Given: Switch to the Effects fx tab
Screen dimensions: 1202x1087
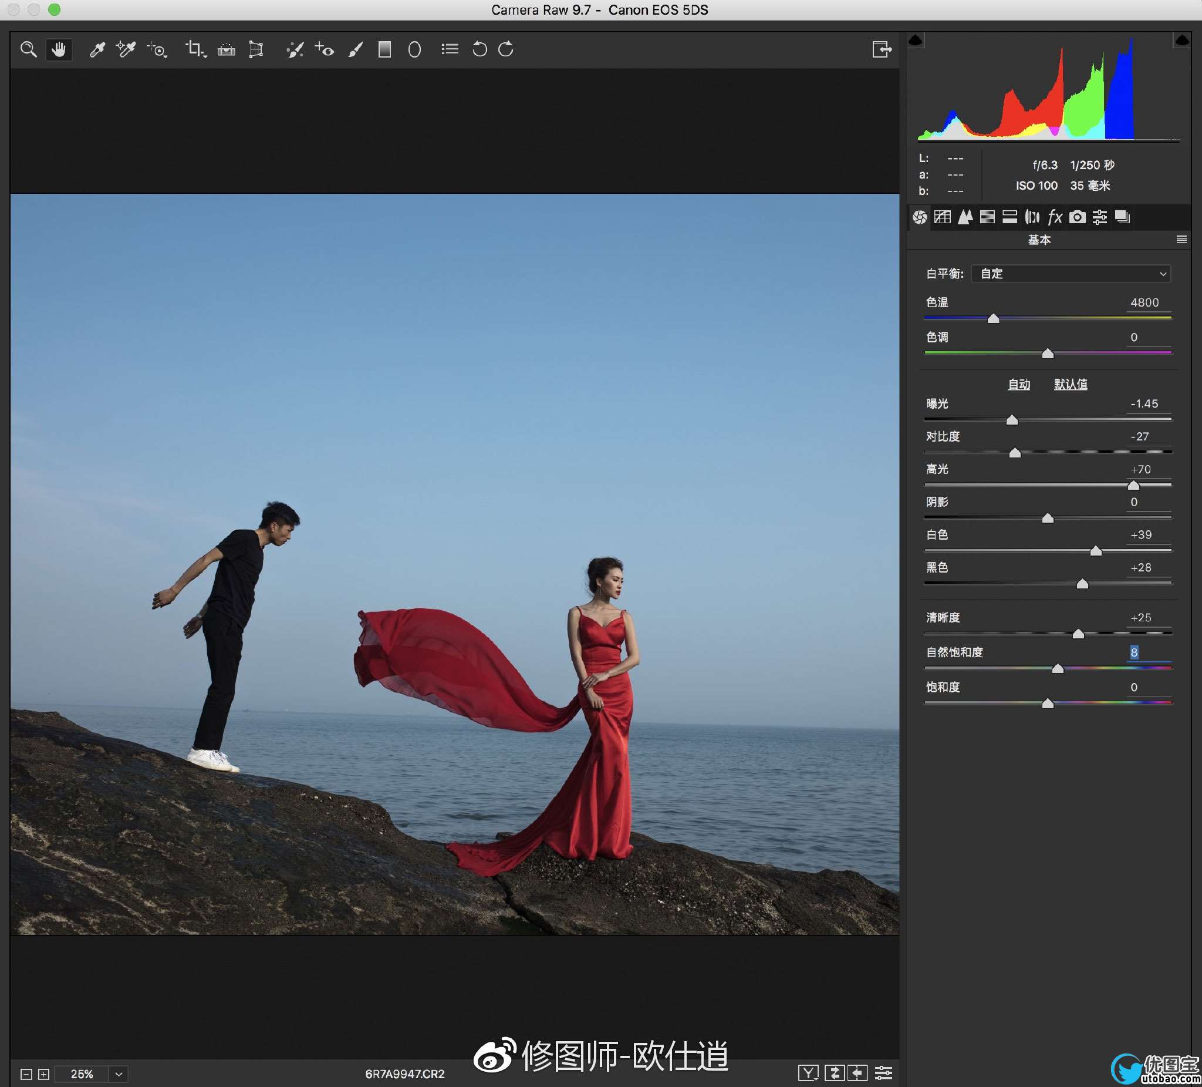Looking at the screenshot, I should click(x=1055, y=217).
